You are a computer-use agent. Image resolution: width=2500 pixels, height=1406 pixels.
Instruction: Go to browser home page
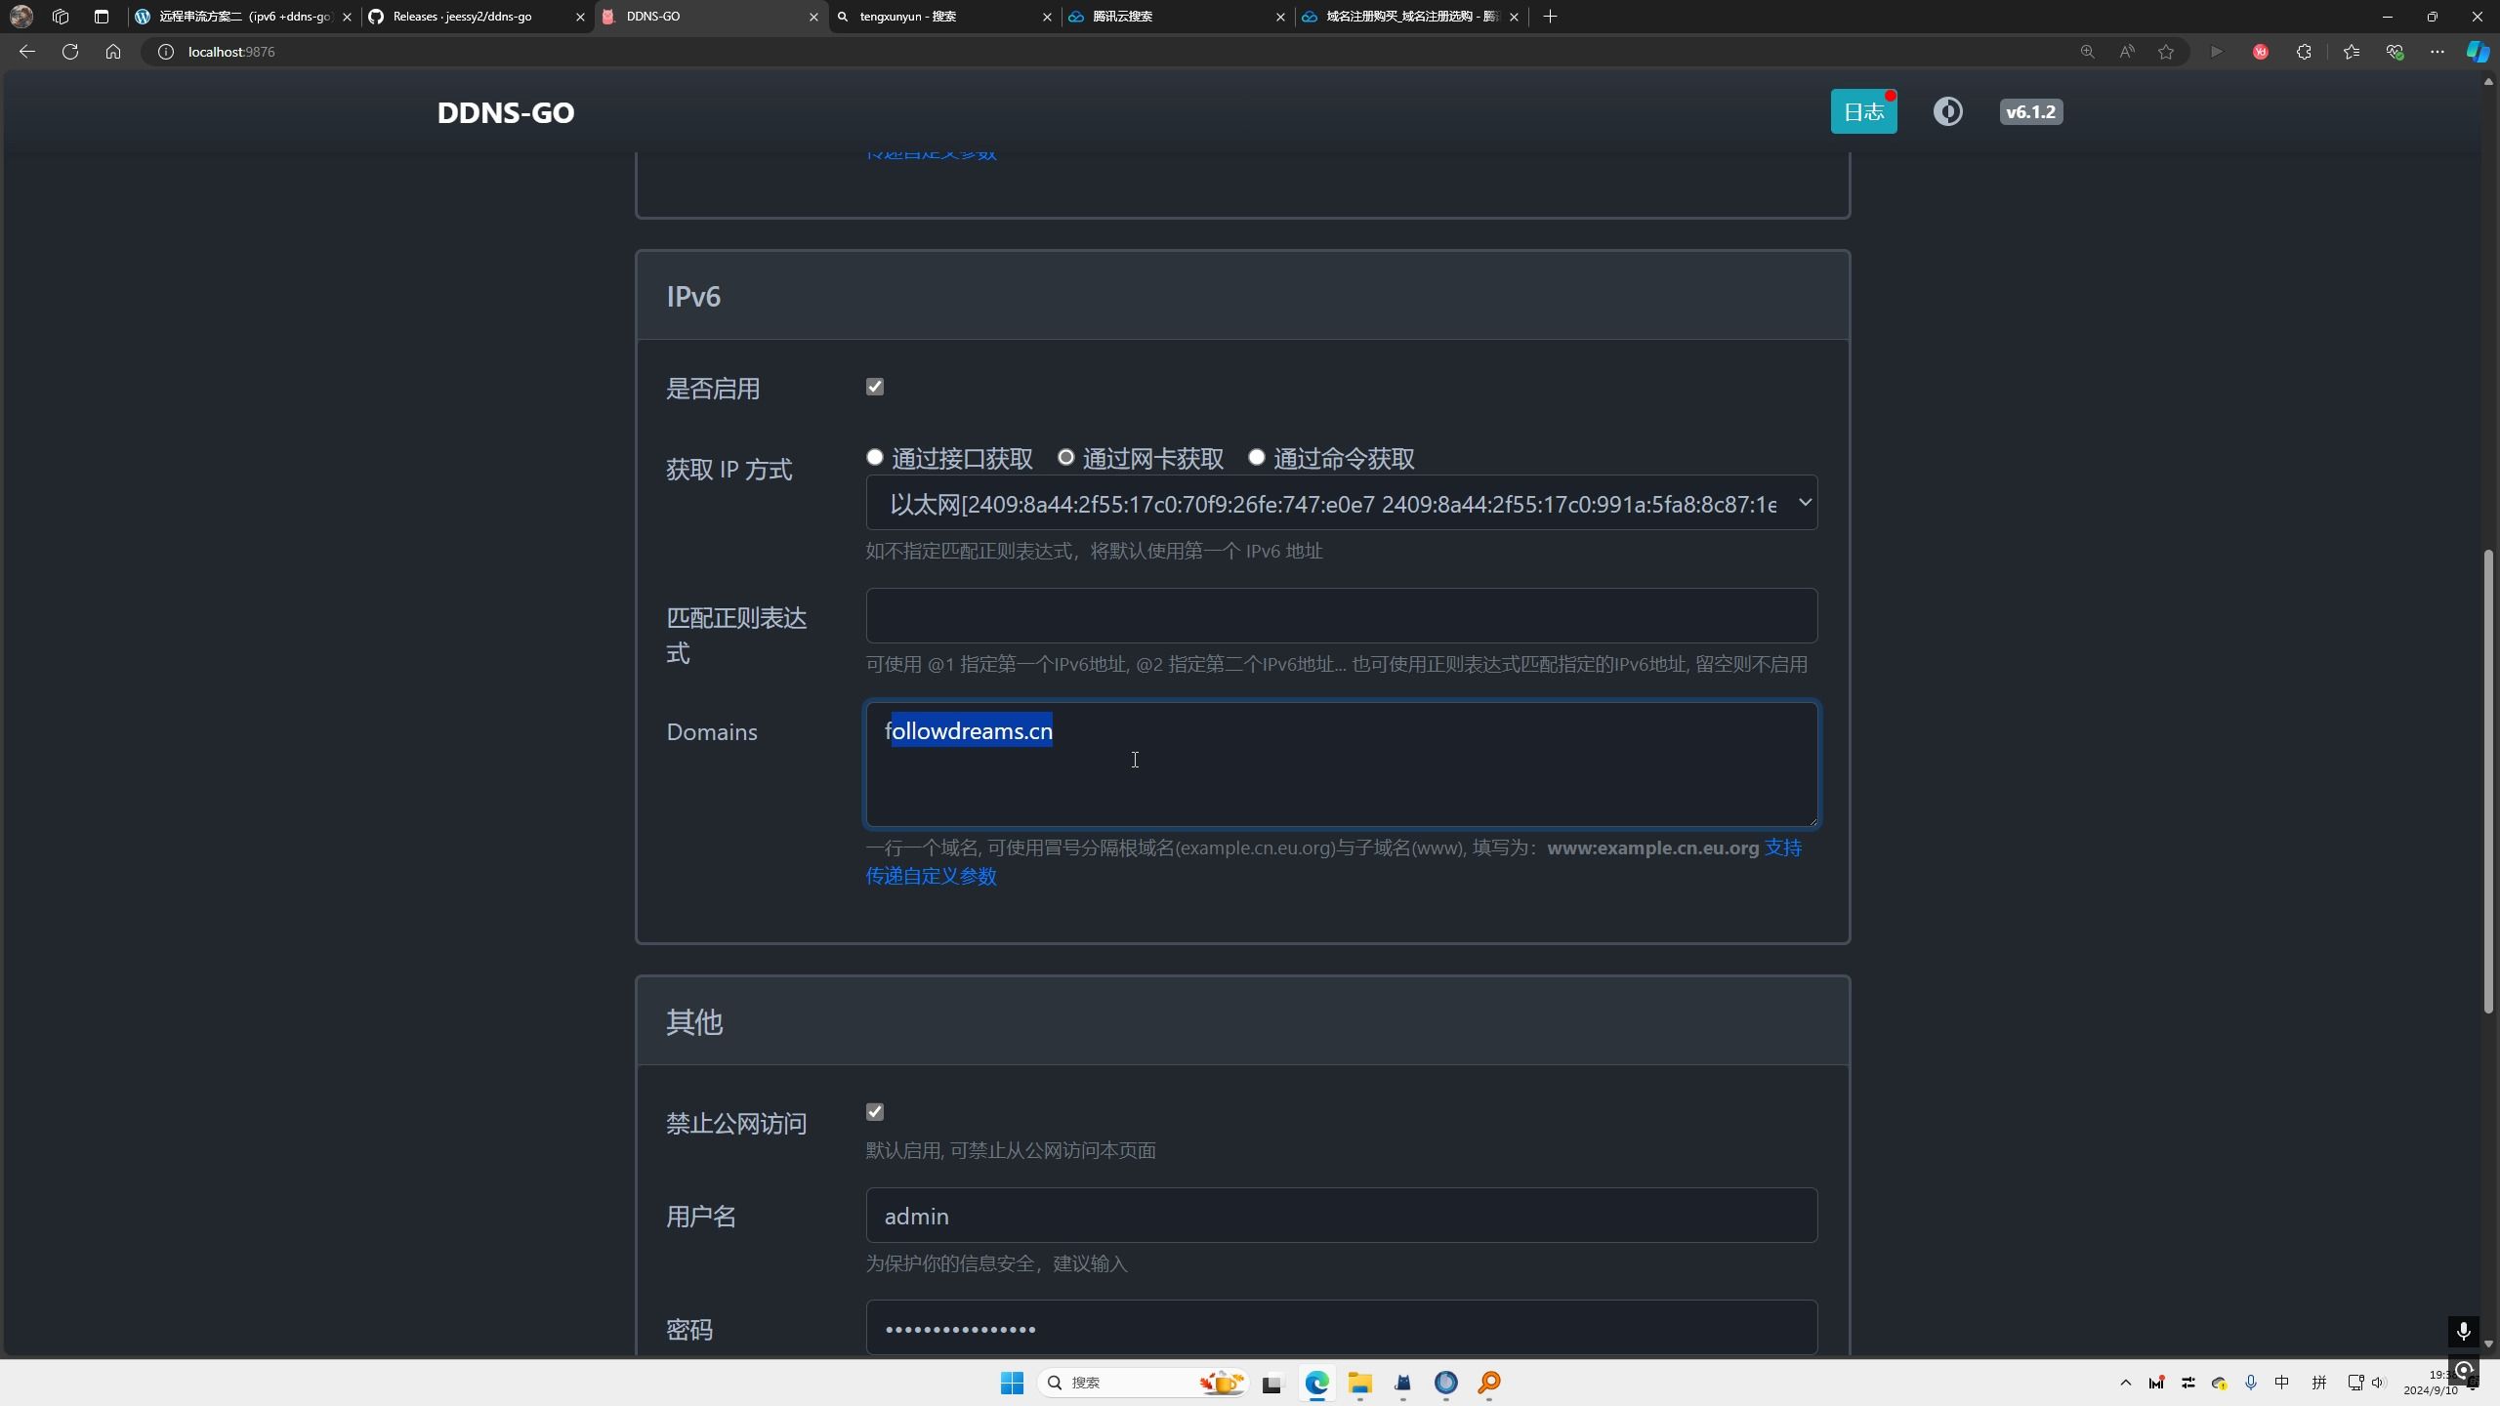coord(113,52)
